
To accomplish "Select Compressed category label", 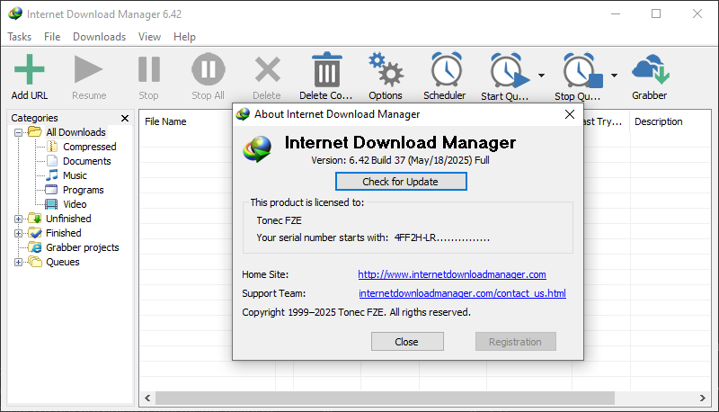I will pyautogui.click(x=89, y=147).
